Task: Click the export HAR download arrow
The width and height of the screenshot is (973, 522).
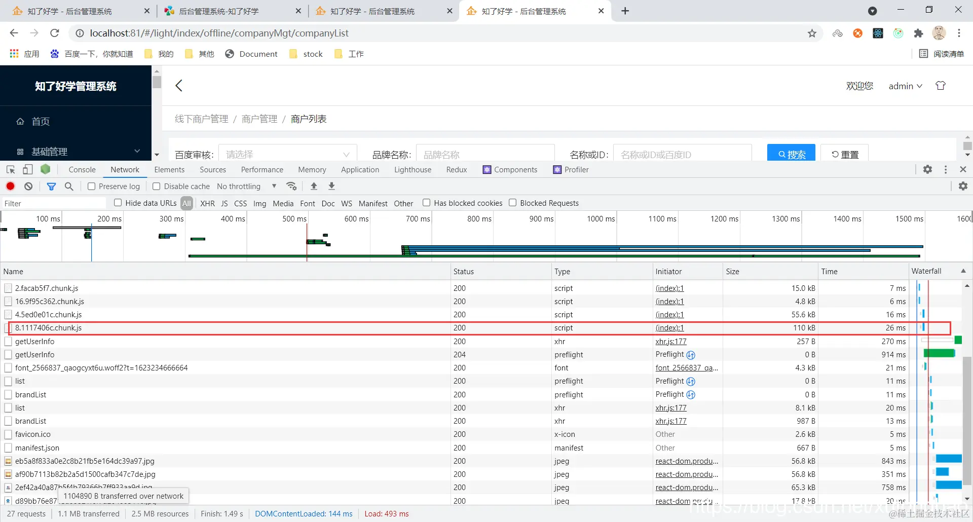Action: pyautogui.click(x=331, y=186)
